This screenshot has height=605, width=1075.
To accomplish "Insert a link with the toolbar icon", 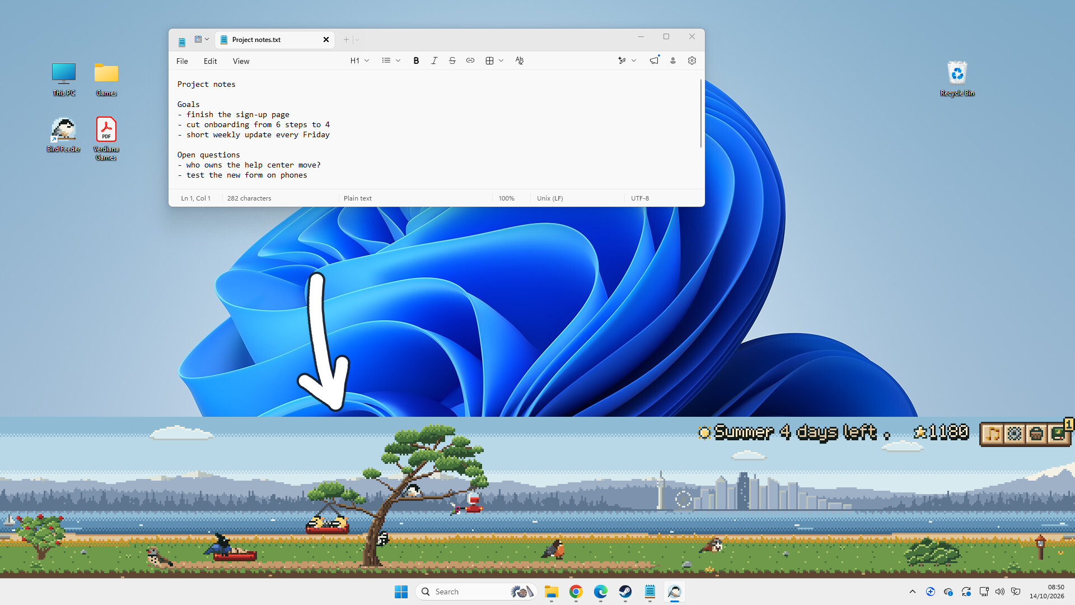I will click(x=470, y=61).
